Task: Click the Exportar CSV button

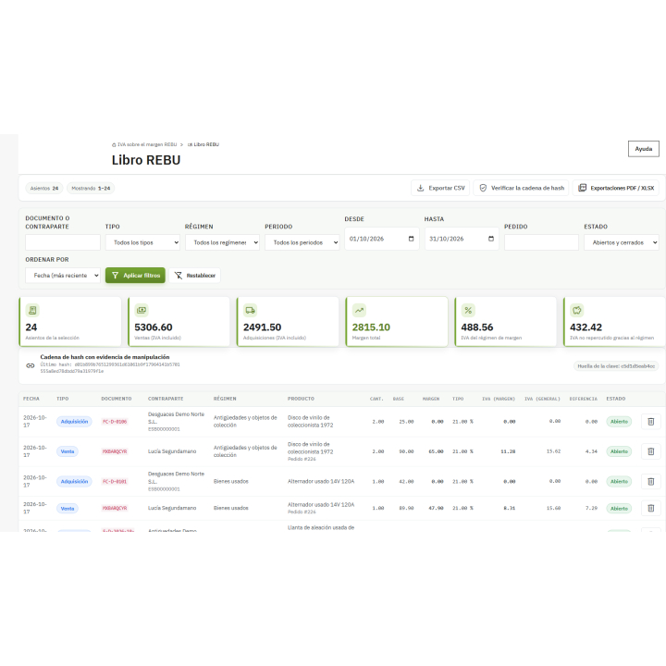Action: coord(440,188)
